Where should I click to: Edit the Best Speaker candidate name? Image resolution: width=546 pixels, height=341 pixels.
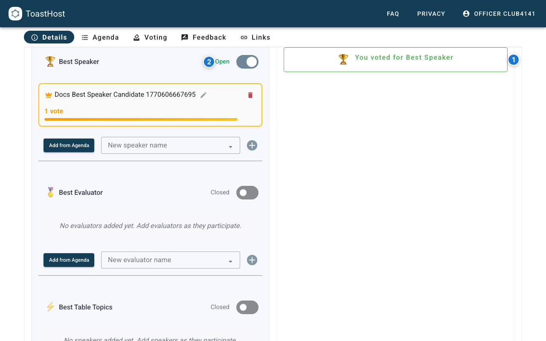coord(203,95)
